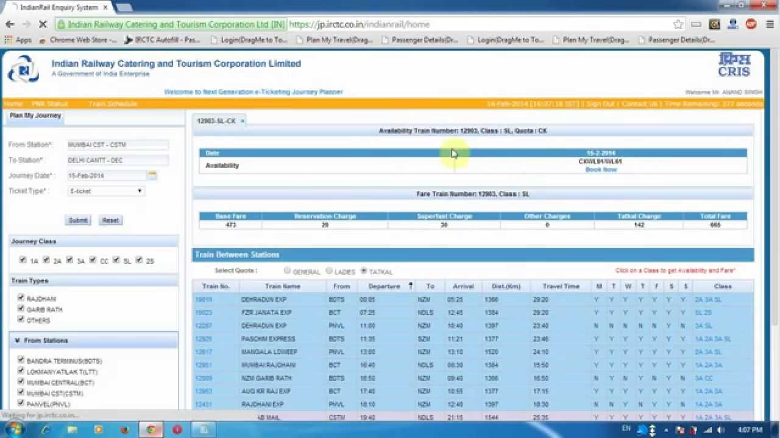Go back with the browser back arrow
Screen dimensions: 780x438
pos(10,24)
